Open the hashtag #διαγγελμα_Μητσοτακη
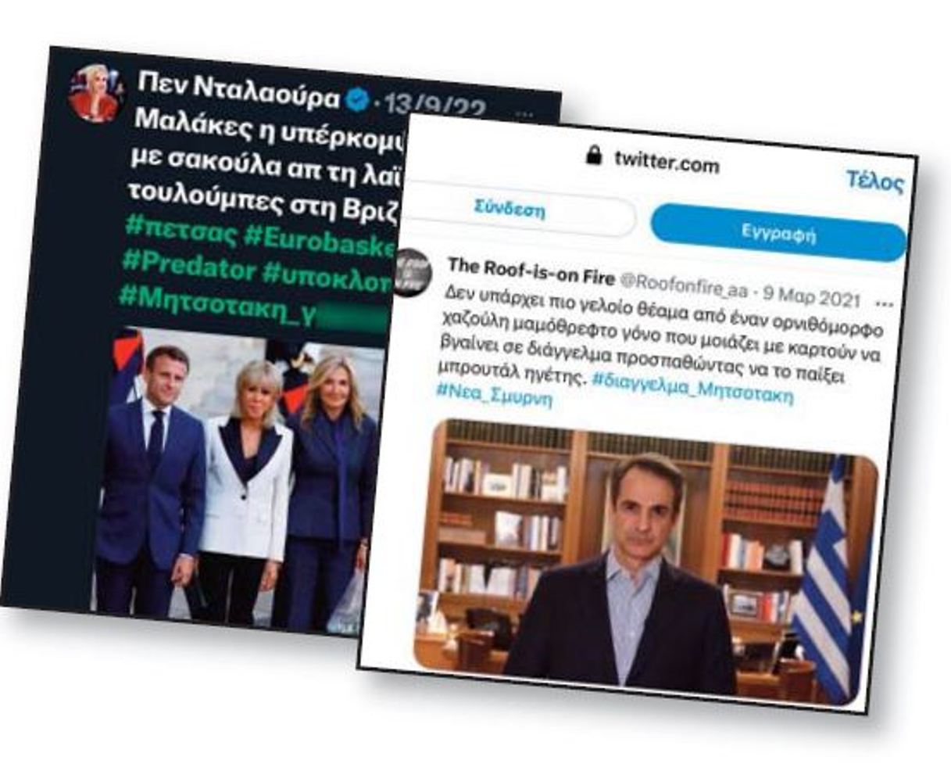Image resolution: width=951 pixels, height=771 pixels. 692,388
